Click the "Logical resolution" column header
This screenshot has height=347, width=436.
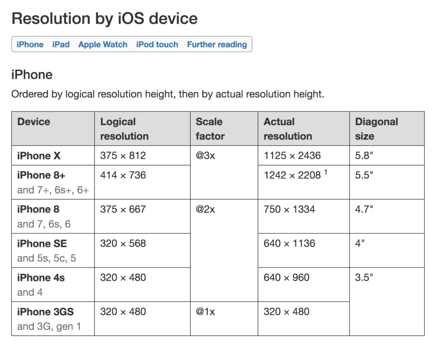click(x=124, y=128)
